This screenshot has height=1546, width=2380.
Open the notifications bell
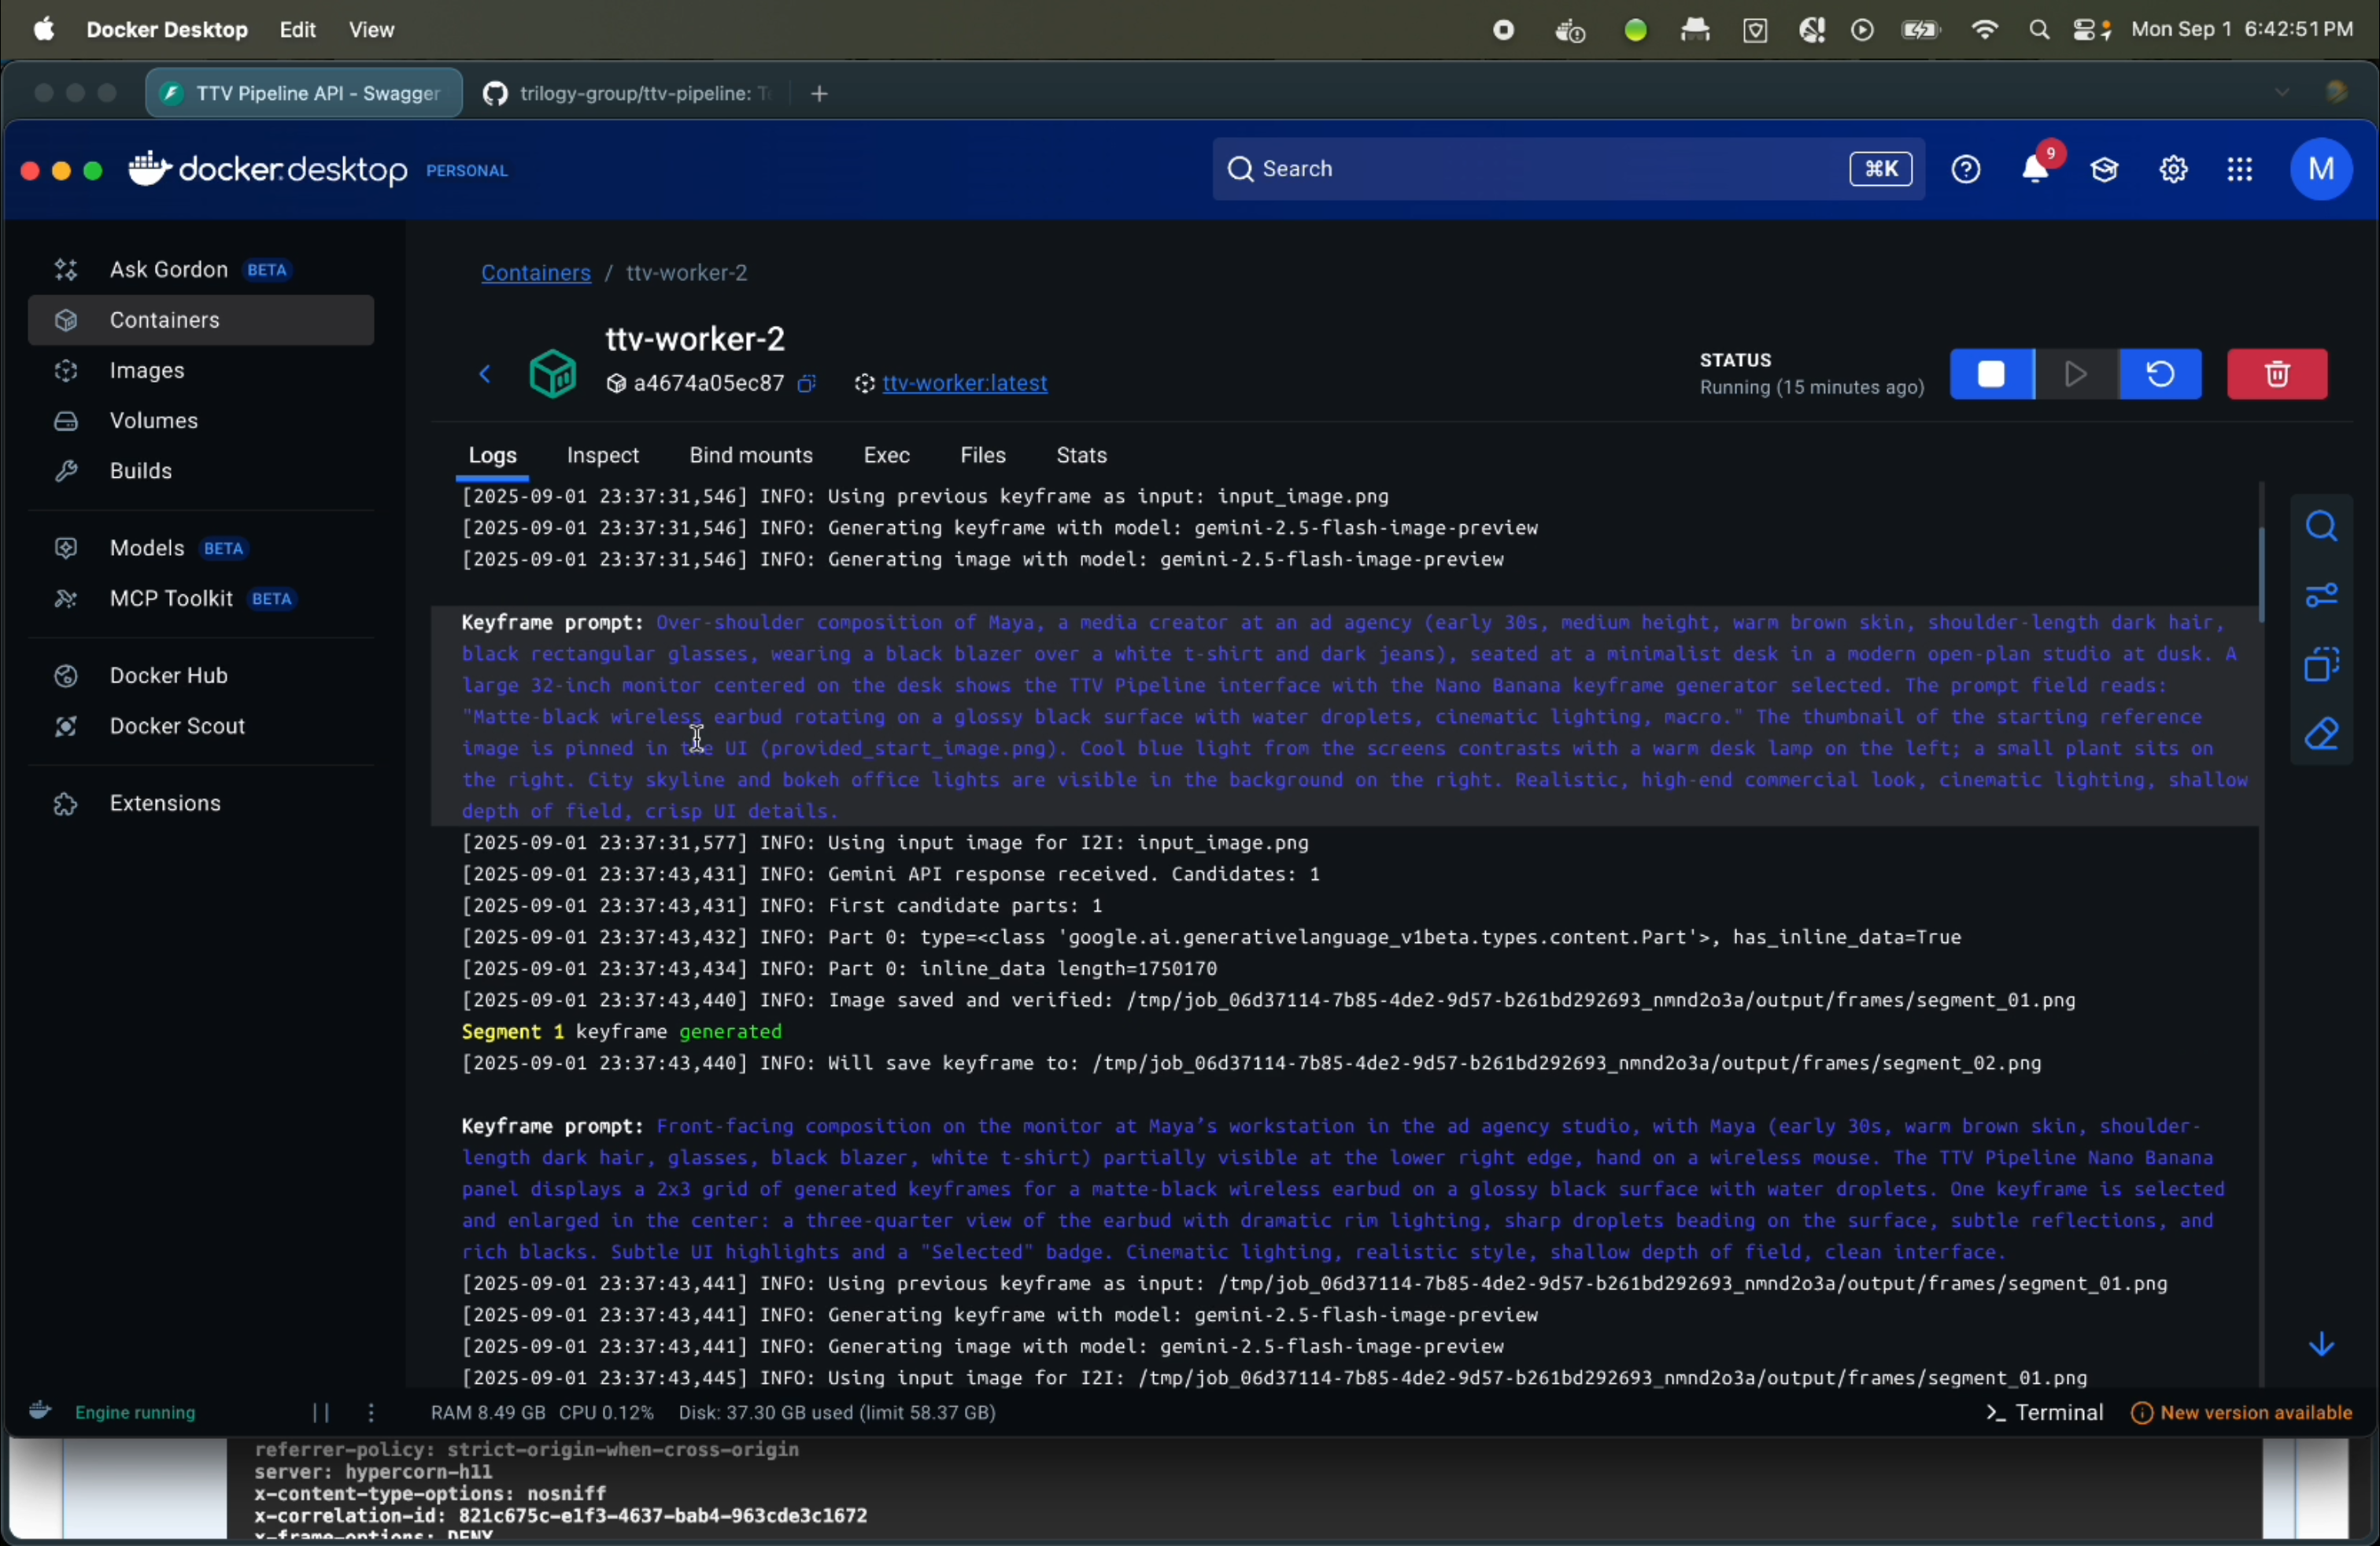click(2036, 170)
